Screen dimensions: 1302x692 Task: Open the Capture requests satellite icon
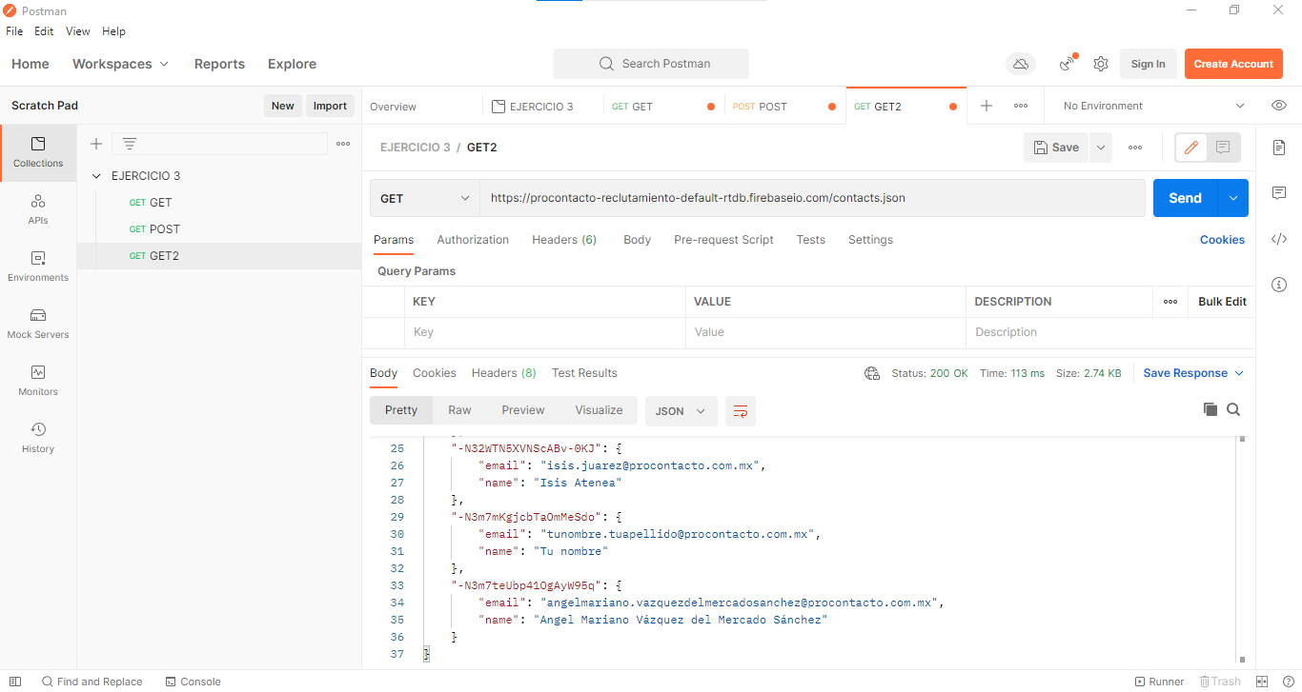(1067, 64)
